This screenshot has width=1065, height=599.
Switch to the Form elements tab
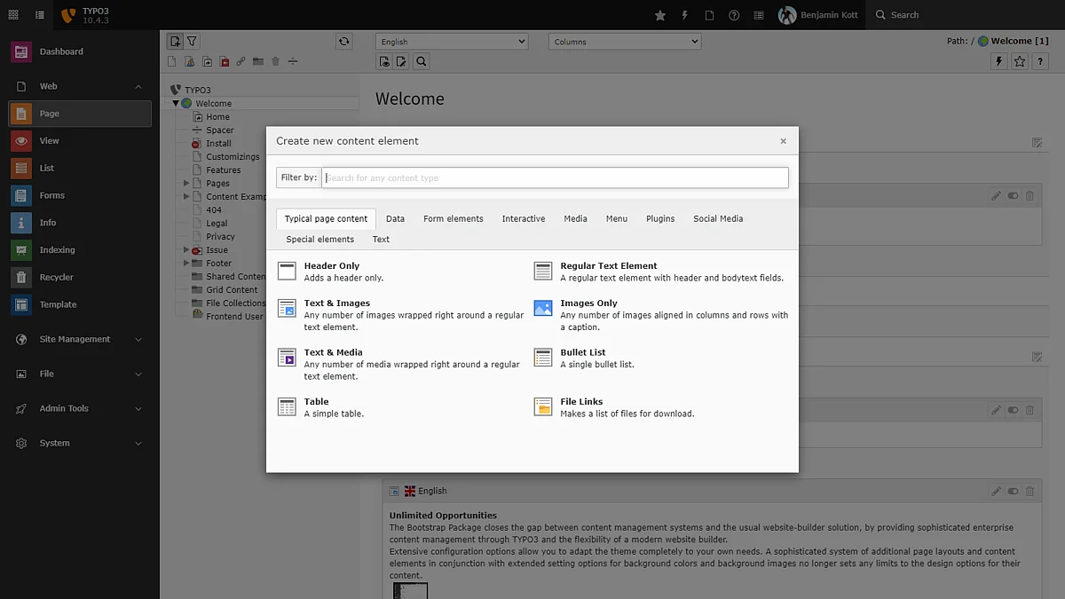[x=453, y=218]
